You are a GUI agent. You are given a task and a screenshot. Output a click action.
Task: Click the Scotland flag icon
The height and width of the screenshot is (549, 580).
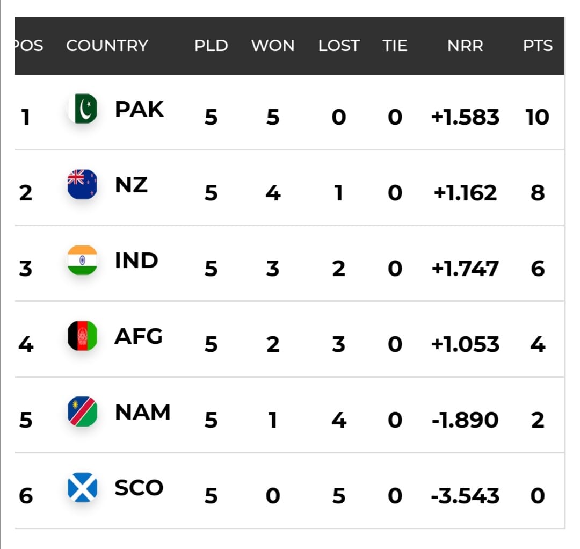pyautogui.click(x=83, y=488)
